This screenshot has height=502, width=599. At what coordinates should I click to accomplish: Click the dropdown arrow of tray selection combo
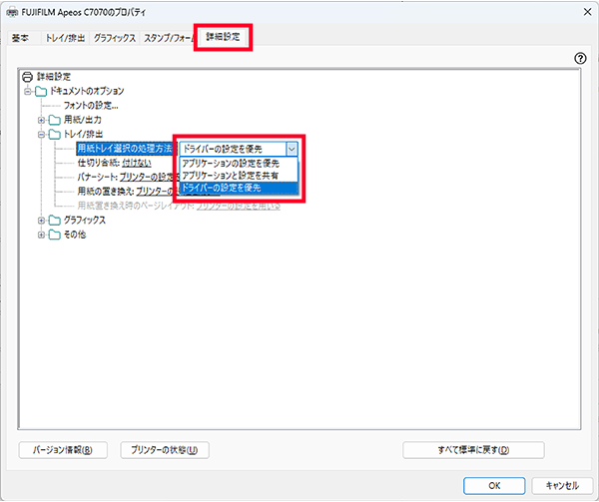tap(292, 149)
